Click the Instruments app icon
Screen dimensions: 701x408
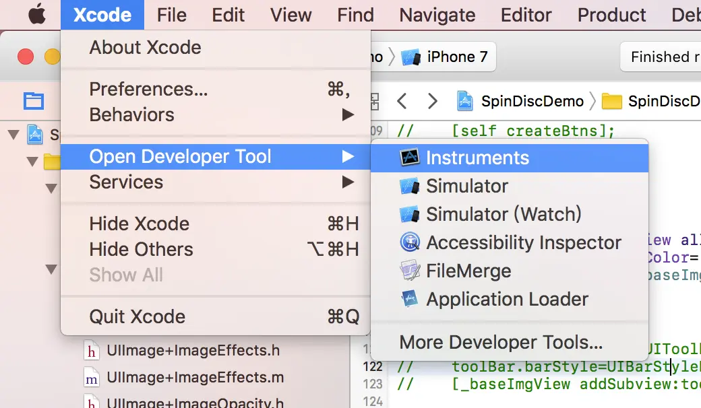click(x=410, y=157)
